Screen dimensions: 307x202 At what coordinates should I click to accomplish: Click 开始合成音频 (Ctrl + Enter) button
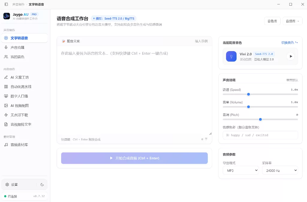(134, 158)
